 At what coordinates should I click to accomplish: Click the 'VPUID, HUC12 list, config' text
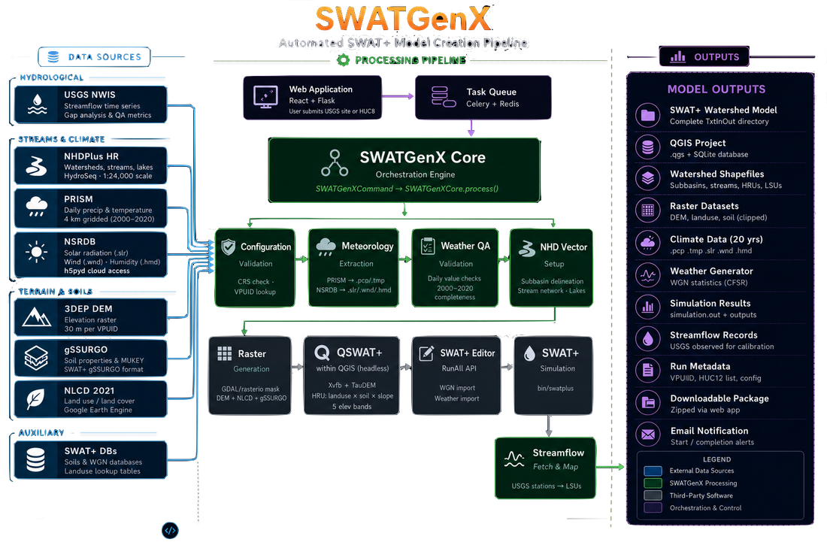(715, 378)
